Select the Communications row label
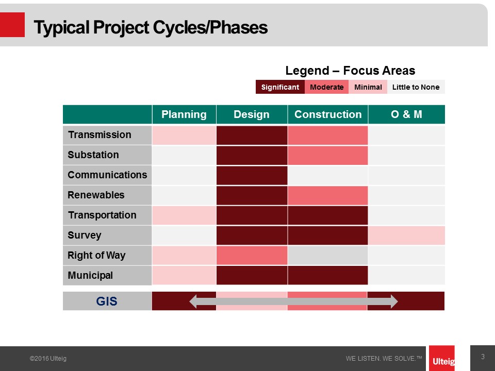 pyautogui.click(x=107, y=175)
